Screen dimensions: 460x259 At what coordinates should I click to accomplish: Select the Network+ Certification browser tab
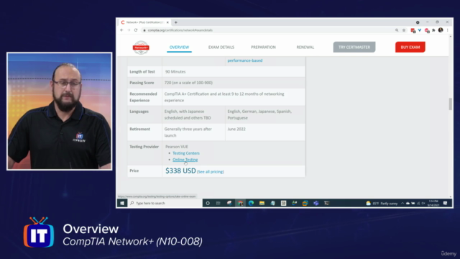click(x=144, y=22)
